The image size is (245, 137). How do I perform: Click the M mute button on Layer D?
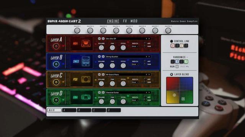[x=100, y=92]
